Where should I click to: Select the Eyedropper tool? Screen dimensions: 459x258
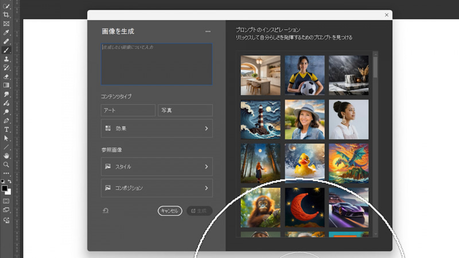[x=6, y=33]
